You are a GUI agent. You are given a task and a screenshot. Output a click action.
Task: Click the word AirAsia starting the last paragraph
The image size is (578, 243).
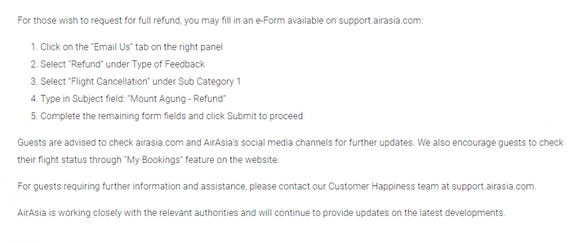(32, 213)
